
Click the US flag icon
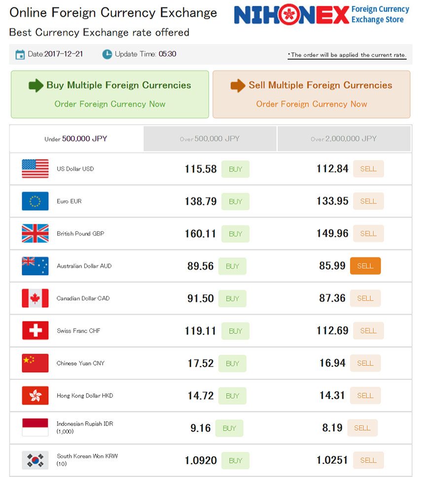click(x=35, y=169)
